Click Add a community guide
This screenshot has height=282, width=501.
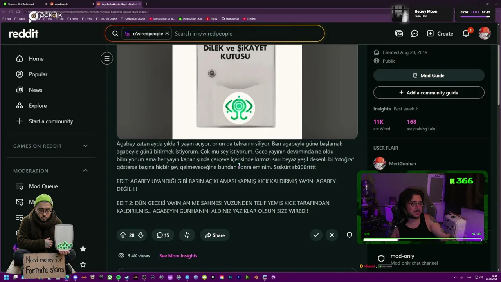(x=429, y=93)
